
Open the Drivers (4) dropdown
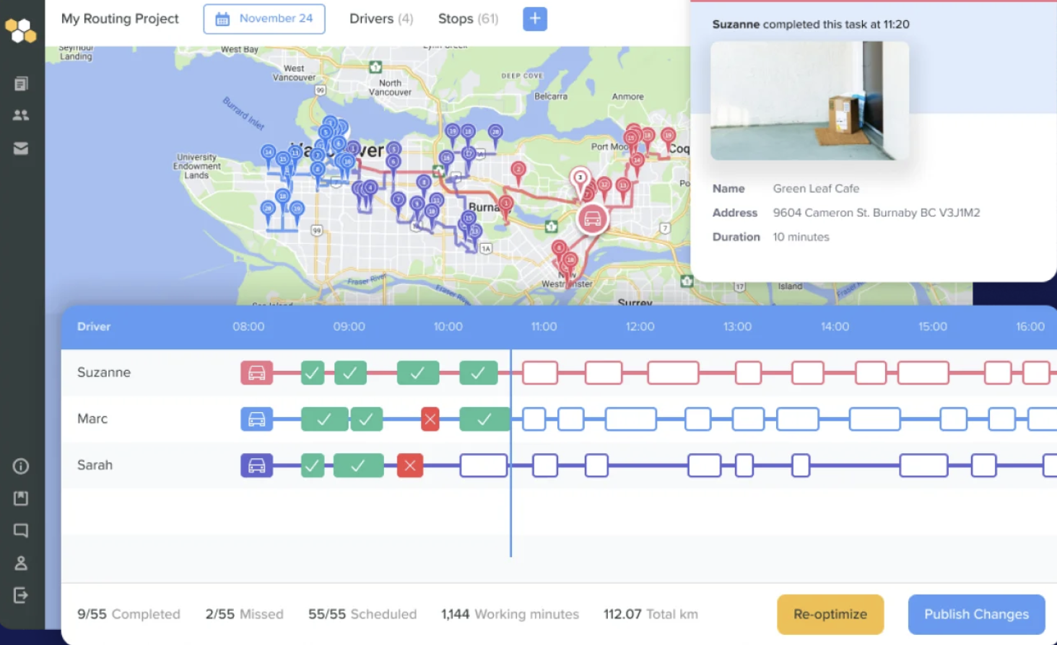(x=381, y=19)
